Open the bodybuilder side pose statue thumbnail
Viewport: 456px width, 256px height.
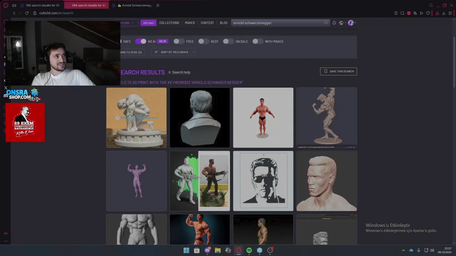327,118
